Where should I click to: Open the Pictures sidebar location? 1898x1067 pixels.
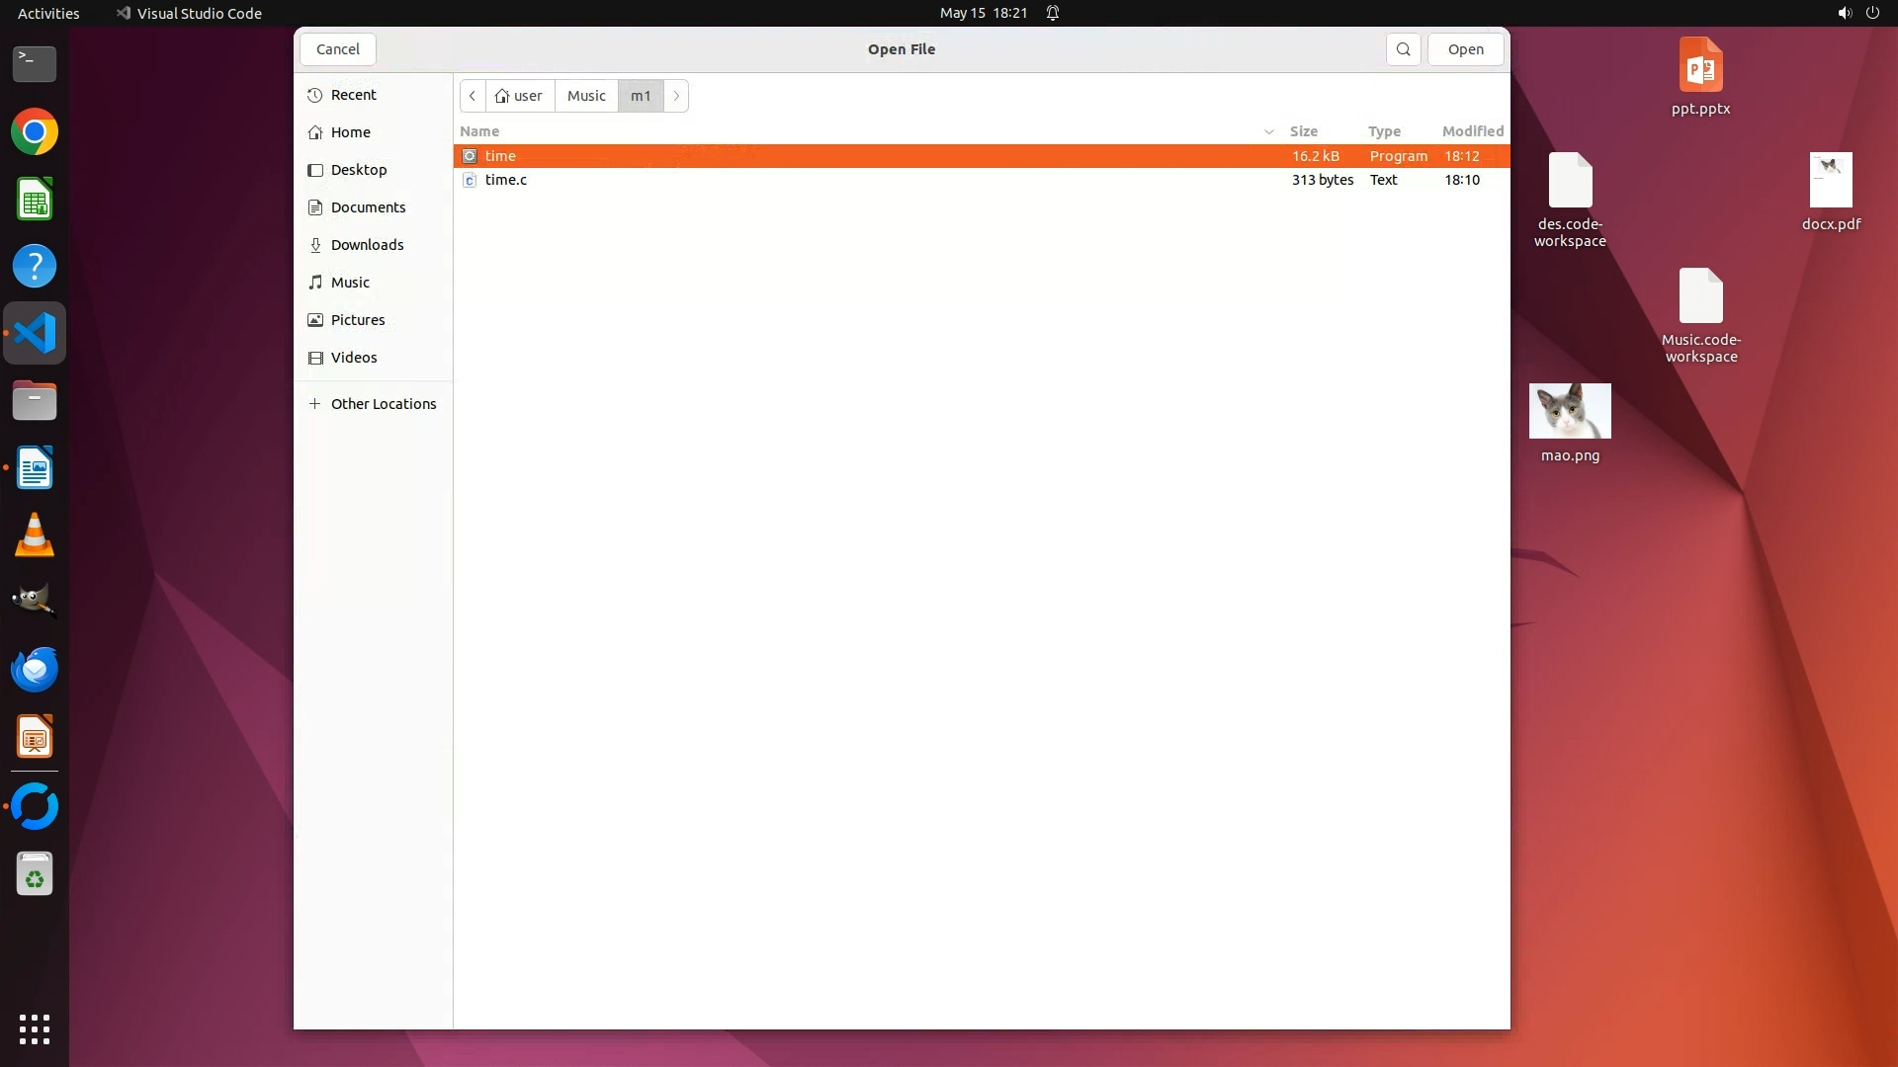357,320
